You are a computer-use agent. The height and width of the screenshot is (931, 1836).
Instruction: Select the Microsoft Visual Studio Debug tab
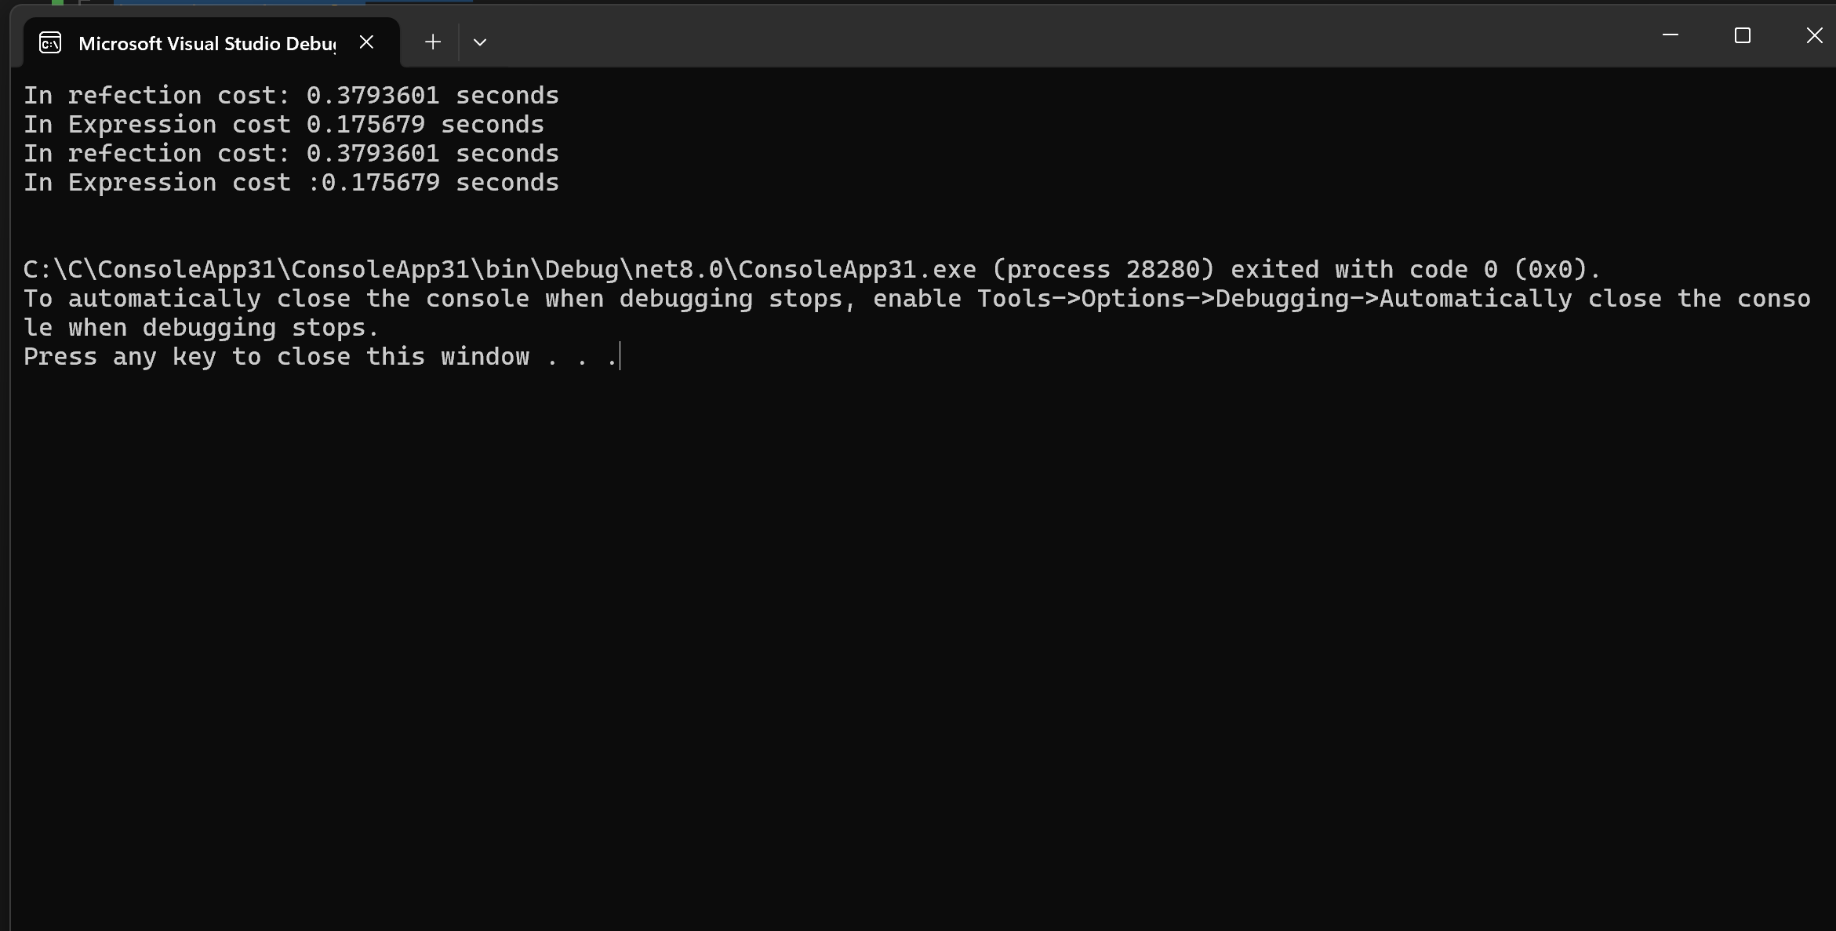point(206,43)
